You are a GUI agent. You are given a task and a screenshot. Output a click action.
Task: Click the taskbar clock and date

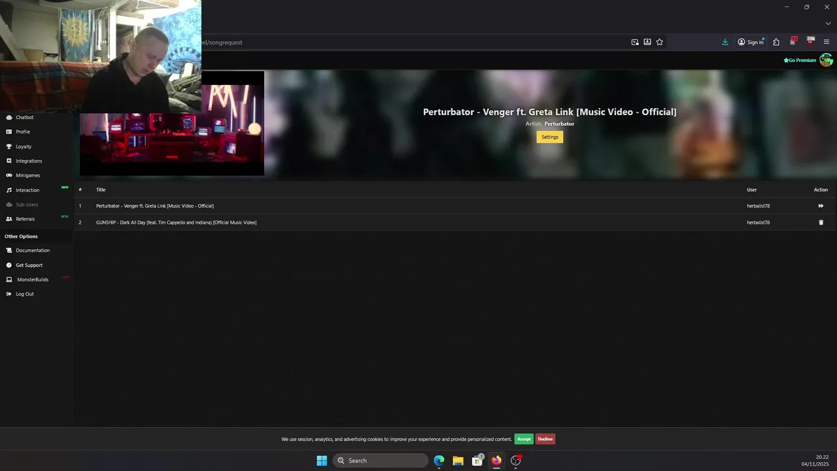[815, 461]
